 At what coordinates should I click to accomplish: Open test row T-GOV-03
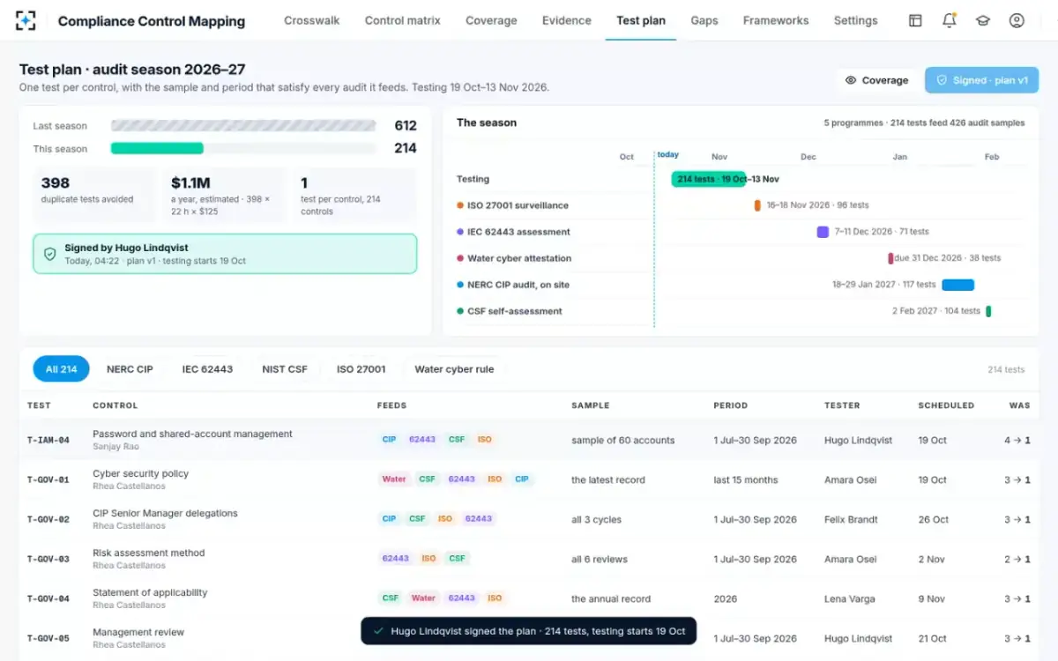pyautogui.click(x=529, y=559)
